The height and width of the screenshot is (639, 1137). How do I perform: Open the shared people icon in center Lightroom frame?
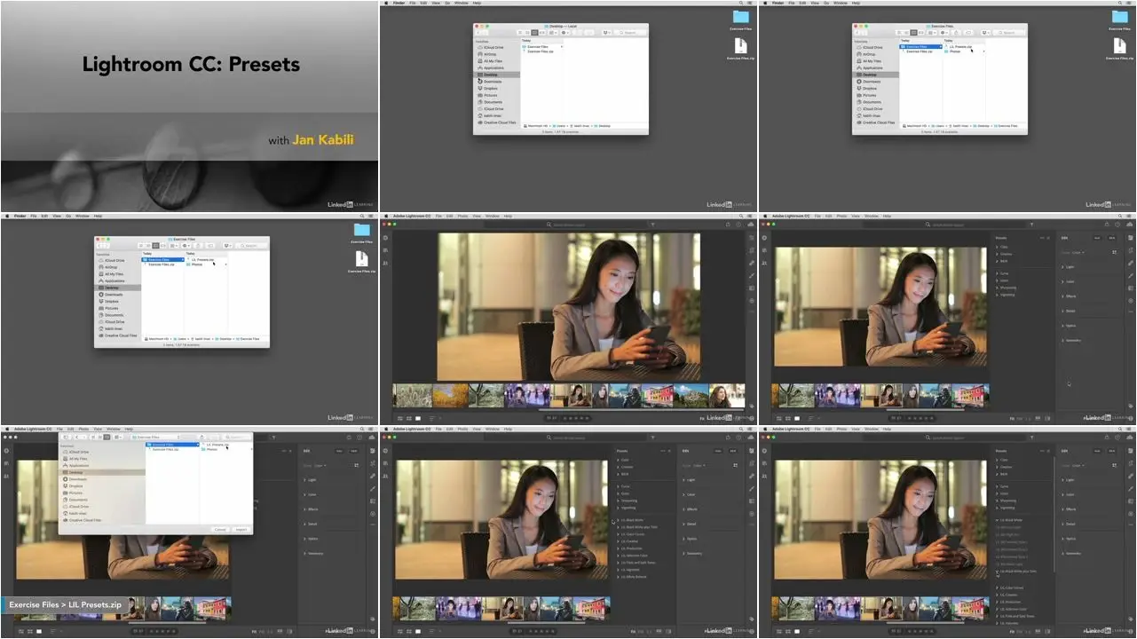tap(386, 263)
